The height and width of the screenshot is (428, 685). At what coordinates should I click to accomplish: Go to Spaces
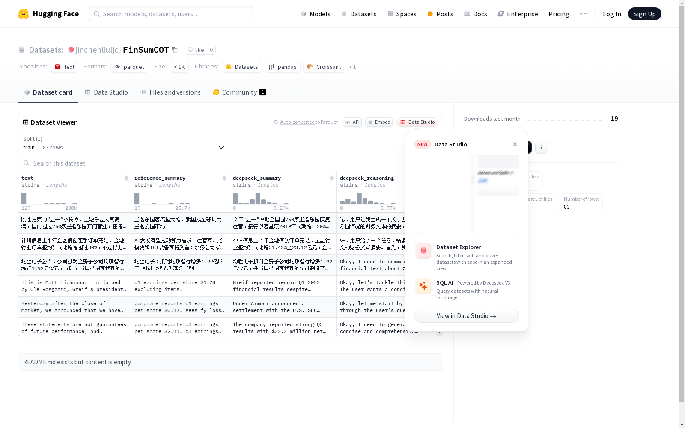coord(402,14)
